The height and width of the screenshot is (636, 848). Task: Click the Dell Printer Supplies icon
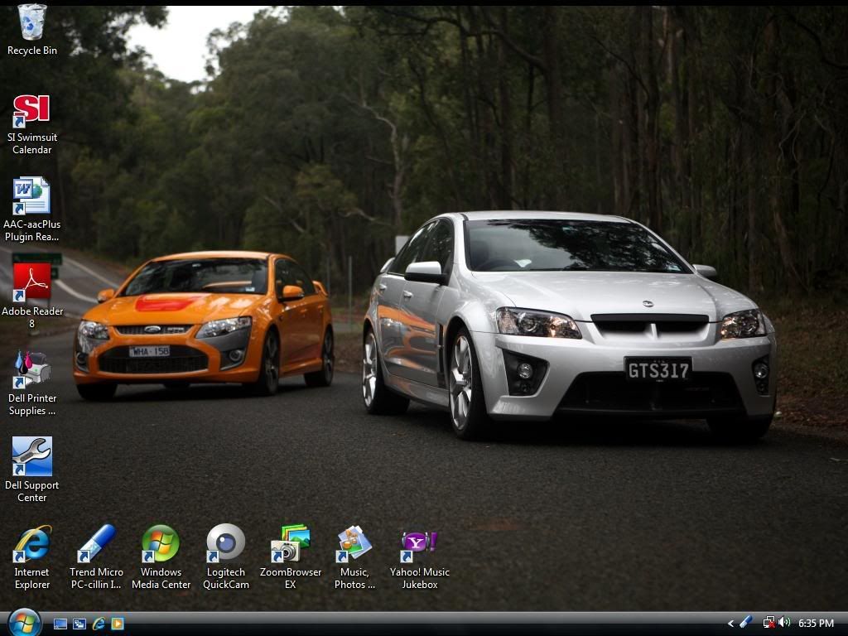(x=32, y=371)
